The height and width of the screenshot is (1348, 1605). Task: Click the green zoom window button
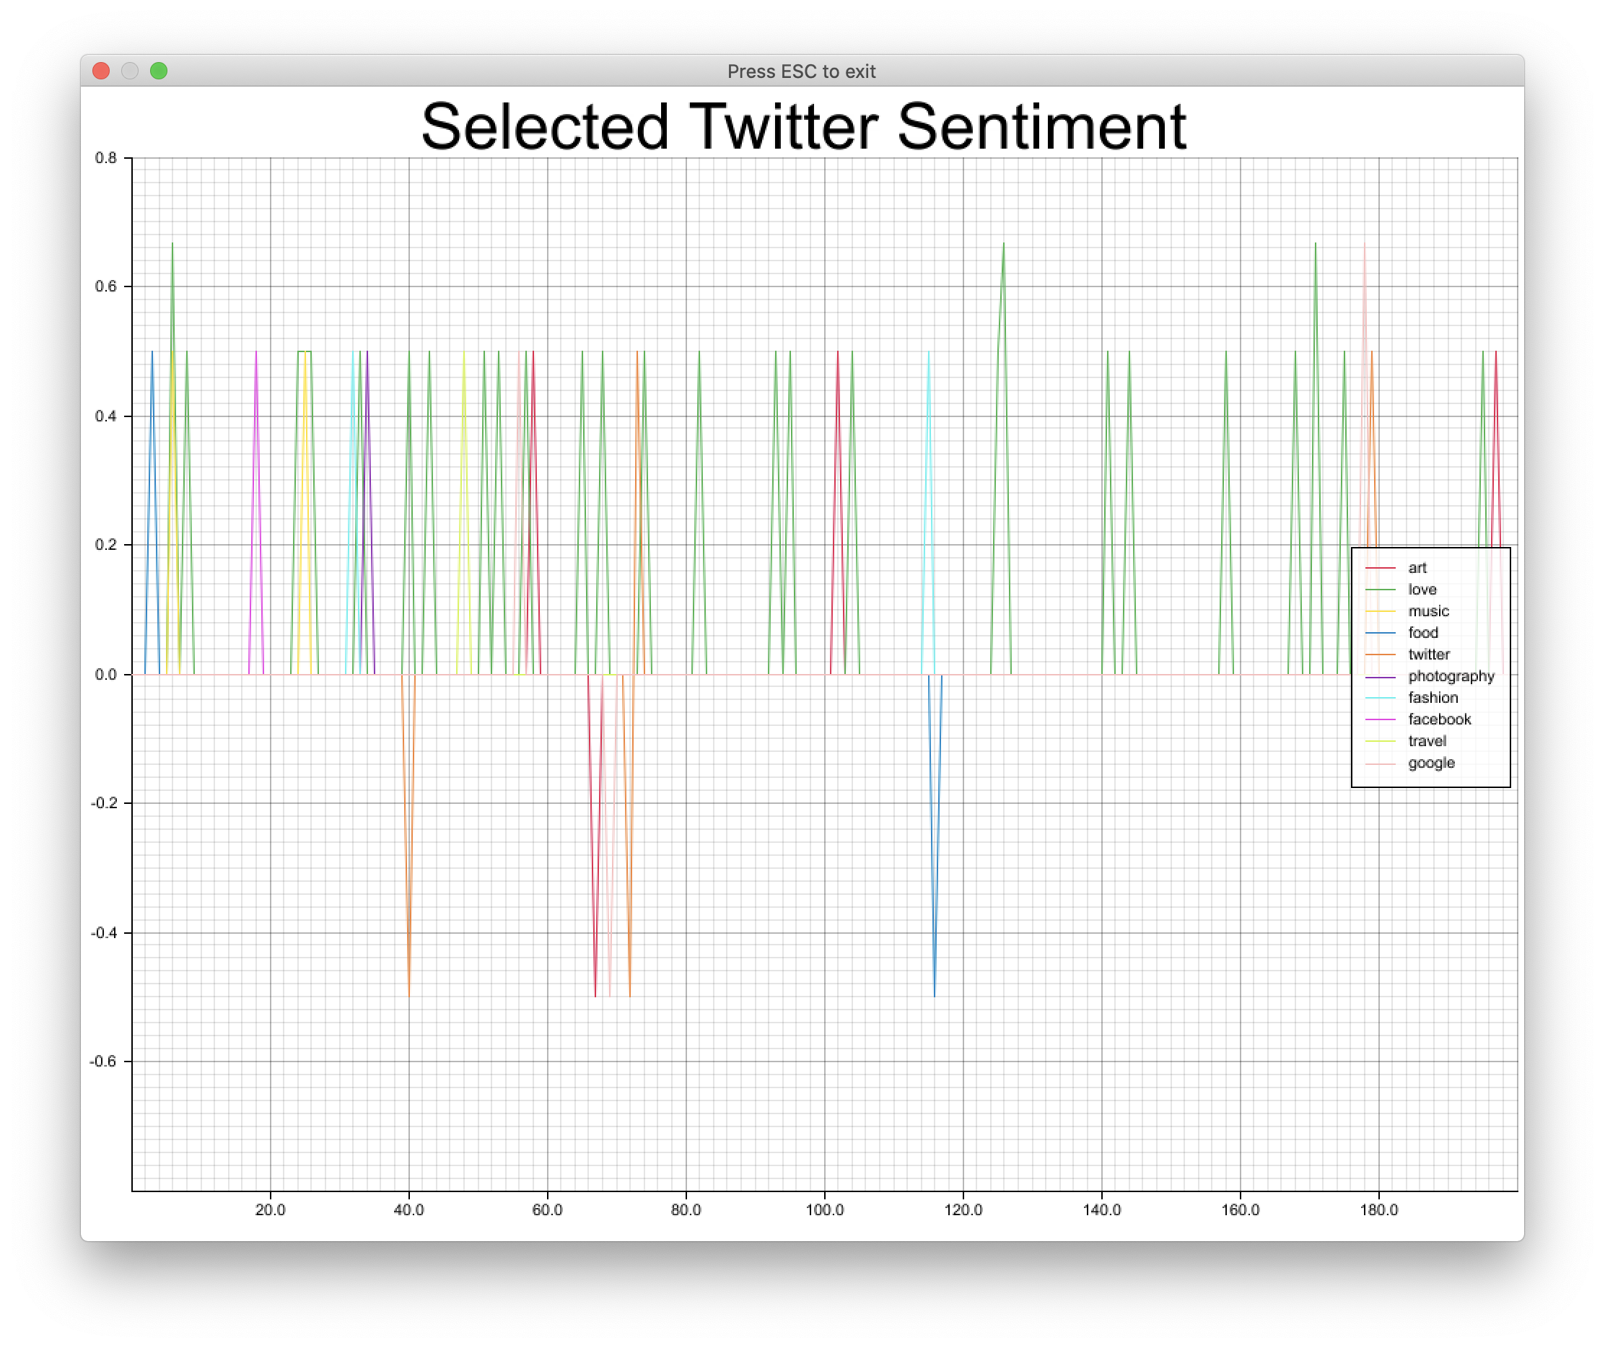coord(159,71)
